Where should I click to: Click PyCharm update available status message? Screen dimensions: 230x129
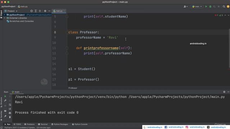point(27,128)
